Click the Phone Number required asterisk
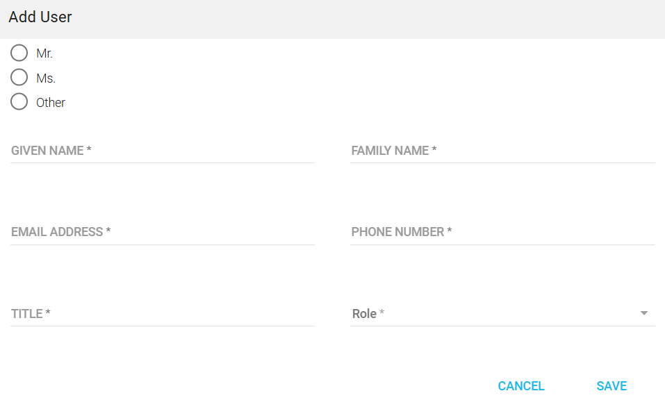Image resolution: width=665 pixels, height=400 pixels. (450, 232)
